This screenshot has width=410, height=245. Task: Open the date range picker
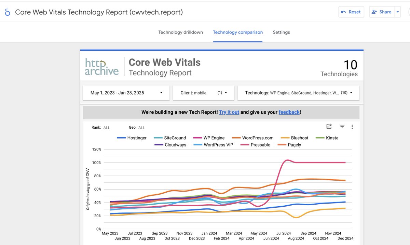[x=126, y=93]
